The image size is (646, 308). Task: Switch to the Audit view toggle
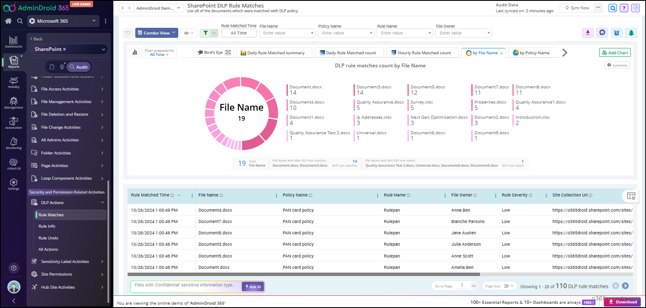[79, 67]
